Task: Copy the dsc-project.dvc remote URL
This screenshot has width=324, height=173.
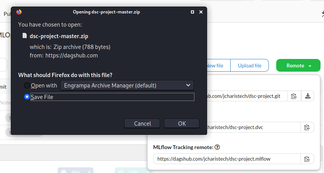Action: 307,128
